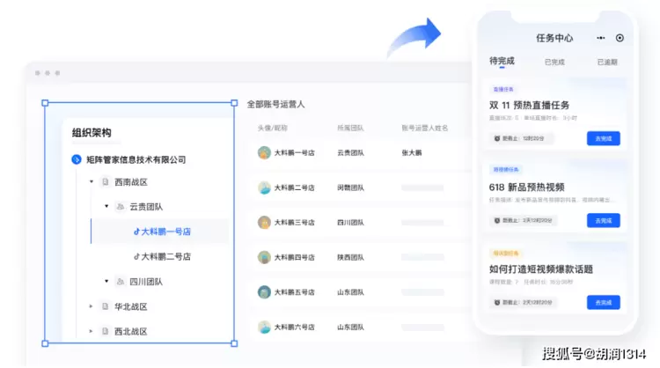The width and height of the screenshot is (660, 368).
Task: Click 去完成 for 双 11 预热直播任务
Action: 603,138
